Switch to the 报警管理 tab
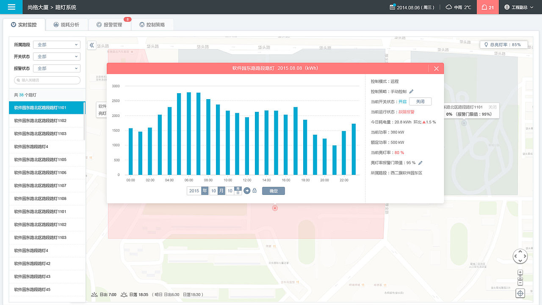Screen dimensions: 542x305 (110, 25)
